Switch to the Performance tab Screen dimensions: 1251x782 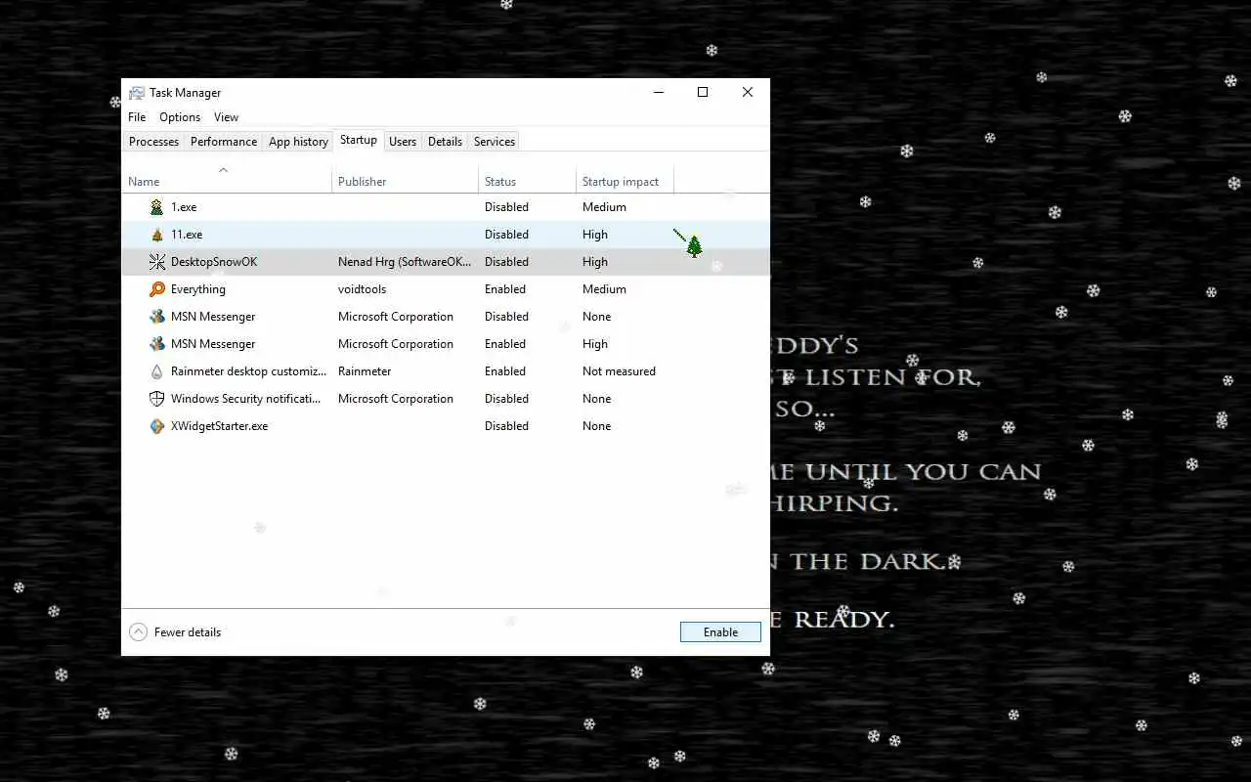[224, 142]
